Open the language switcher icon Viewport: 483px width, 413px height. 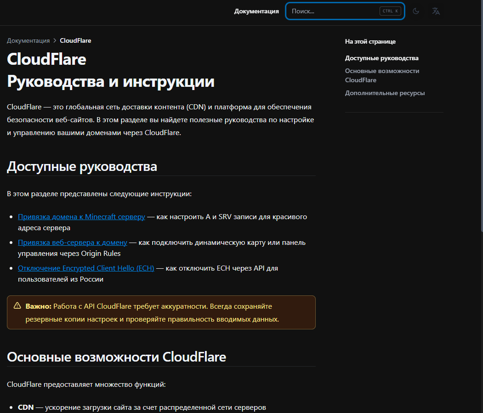[436, 11]
